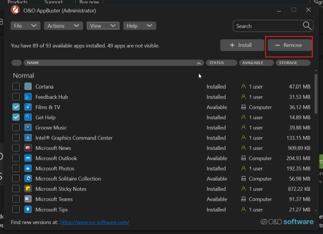Click the user icon in Microsoft Tips row

[x=243, y=209]
